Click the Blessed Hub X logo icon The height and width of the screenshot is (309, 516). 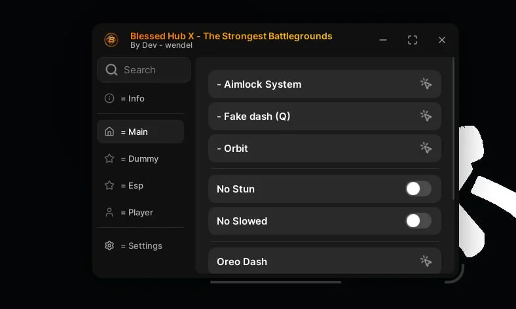(x=111, y=40)
